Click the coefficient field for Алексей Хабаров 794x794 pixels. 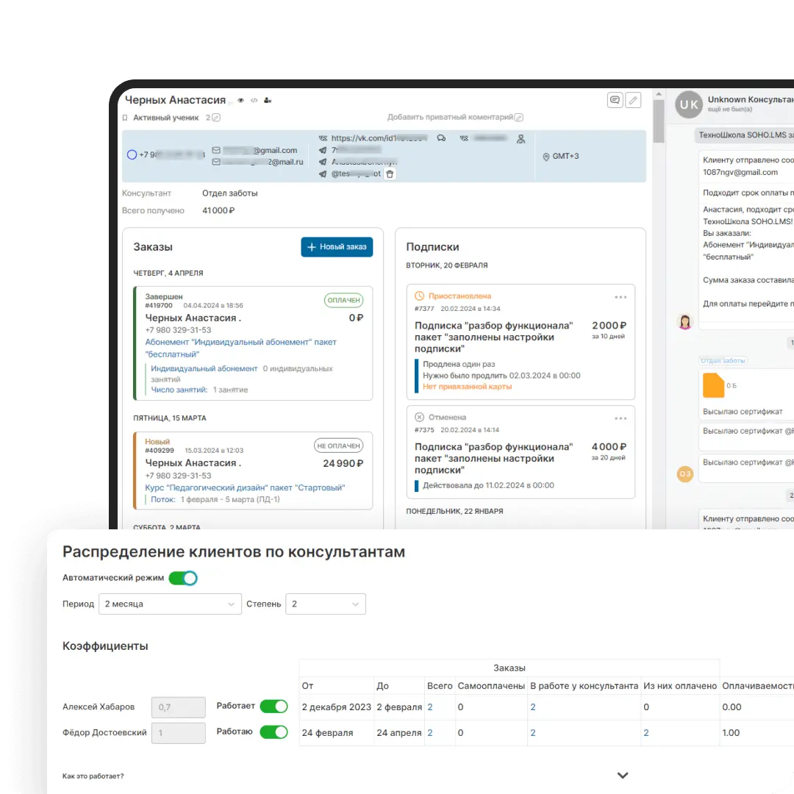pyautogui.click(x=178, y=707)
